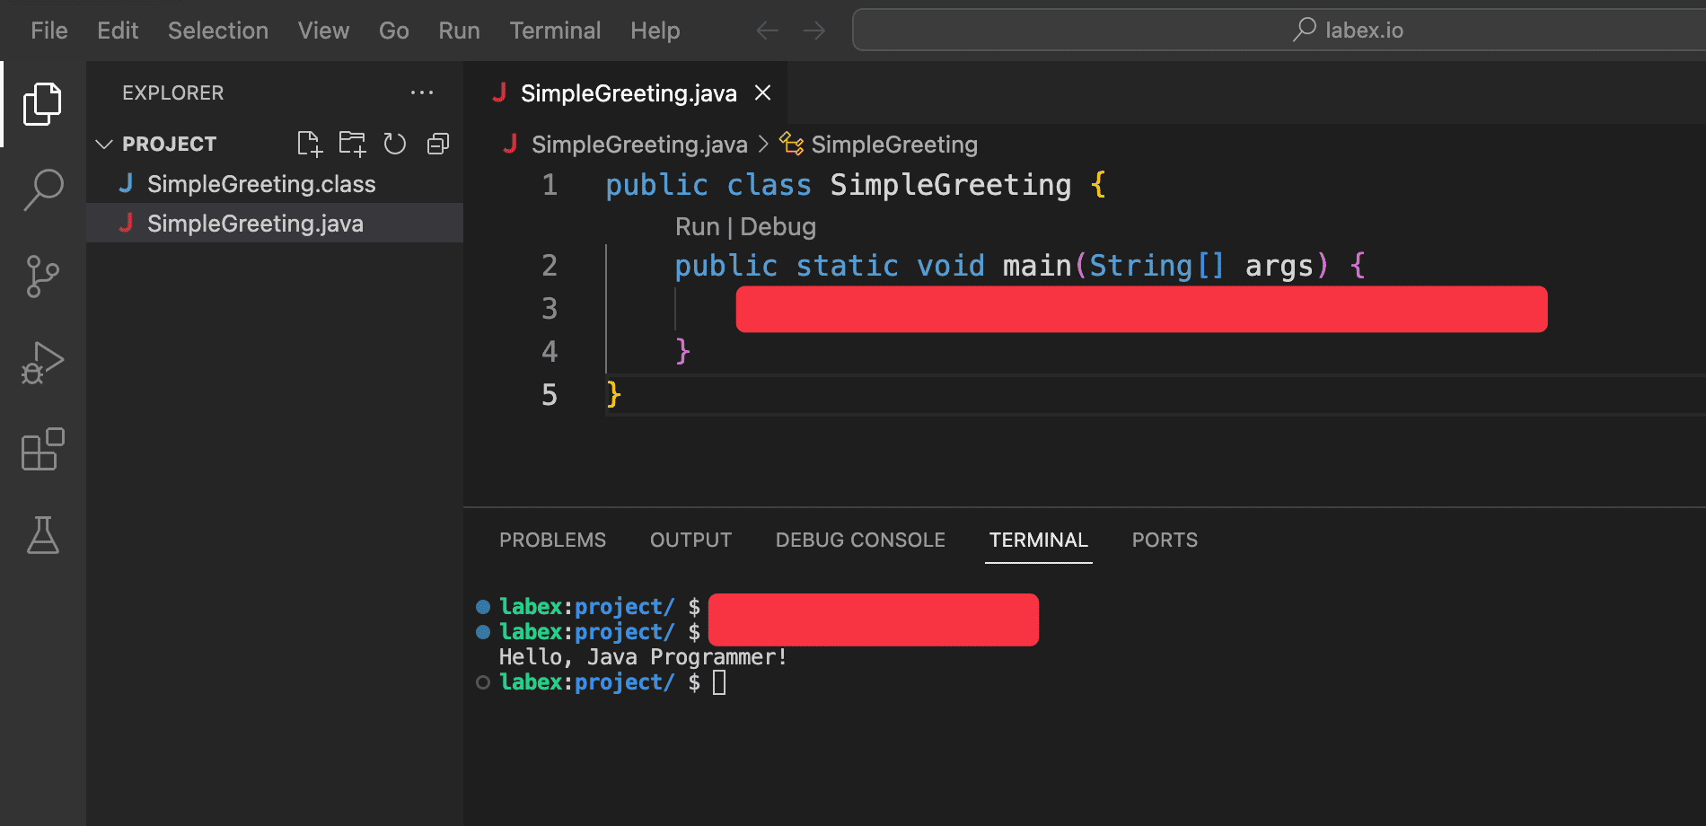Select SimpleGreeting.class in file tree

click(260, 184)
